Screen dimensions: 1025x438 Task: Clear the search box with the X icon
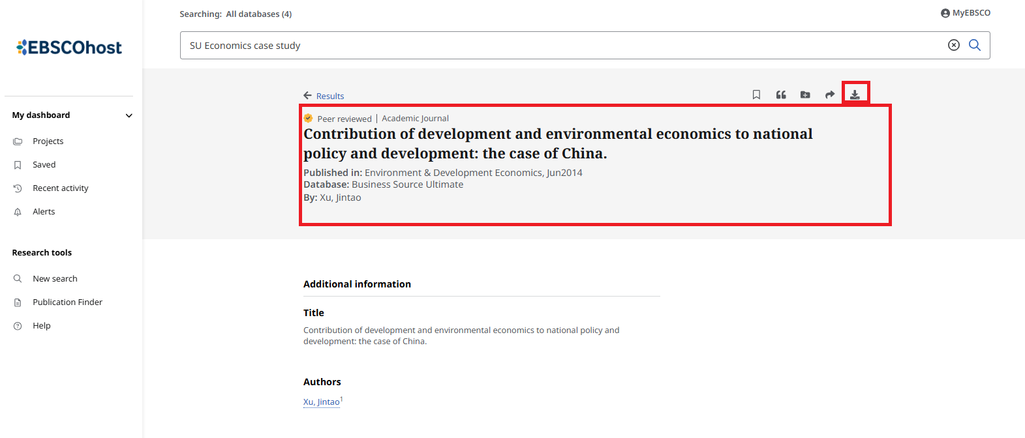click(x=954, y=45)
